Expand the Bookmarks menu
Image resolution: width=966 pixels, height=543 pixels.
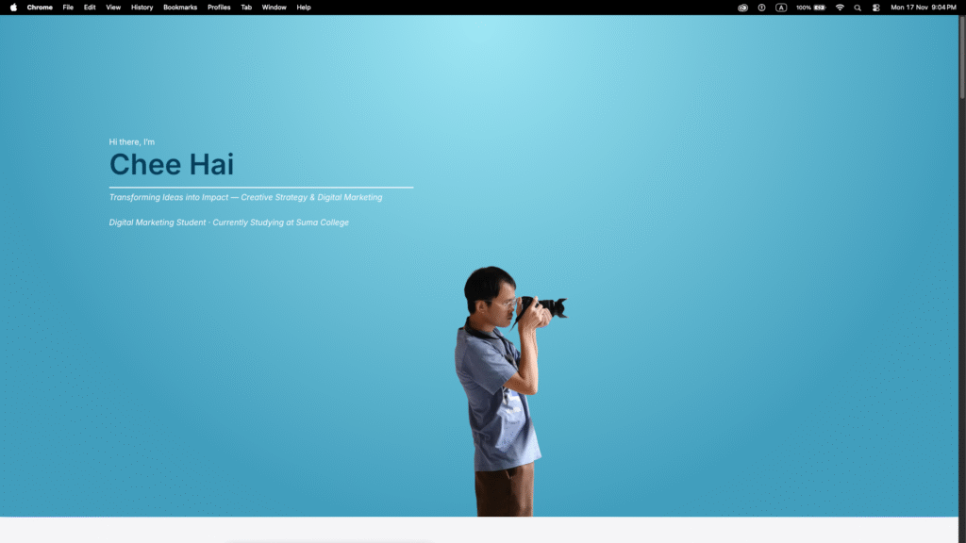[x=180, y=7]
